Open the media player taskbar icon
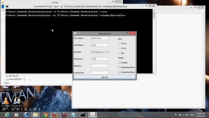This screenshot has height=118, width=209. [16, 115]
